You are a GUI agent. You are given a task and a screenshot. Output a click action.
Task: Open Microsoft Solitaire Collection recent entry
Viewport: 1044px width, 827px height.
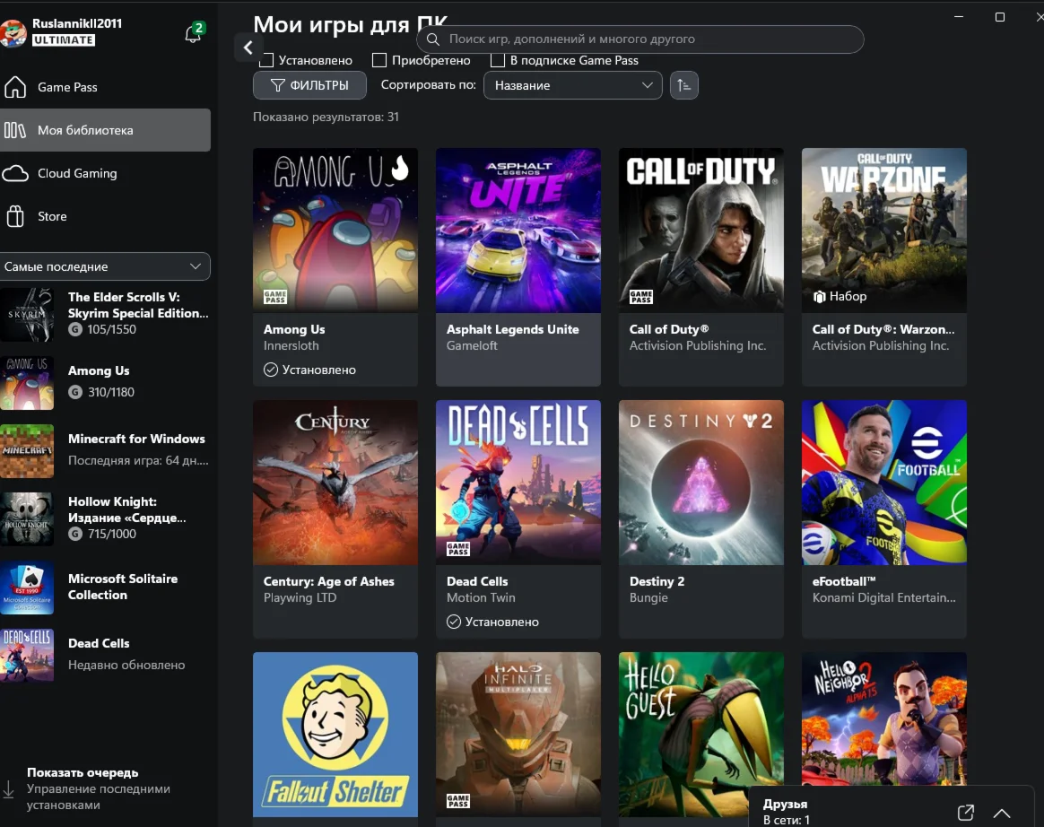click(x=105, y=588)
